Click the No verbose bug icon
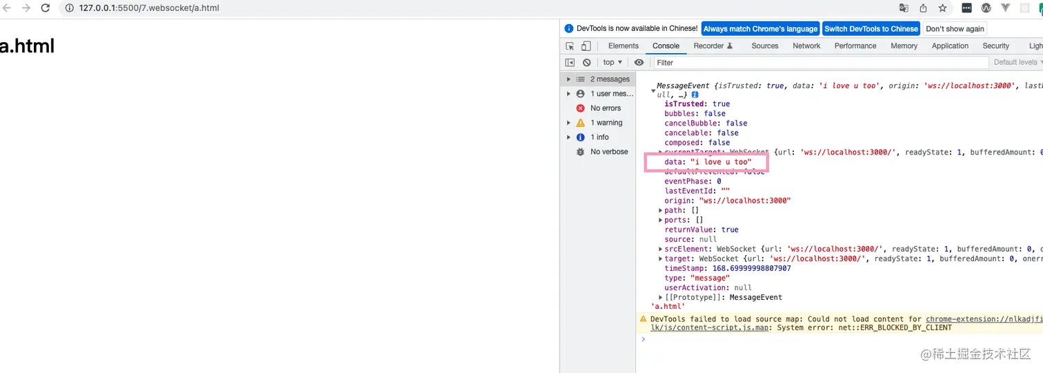The image size is (1043, 373). point(580,152)
